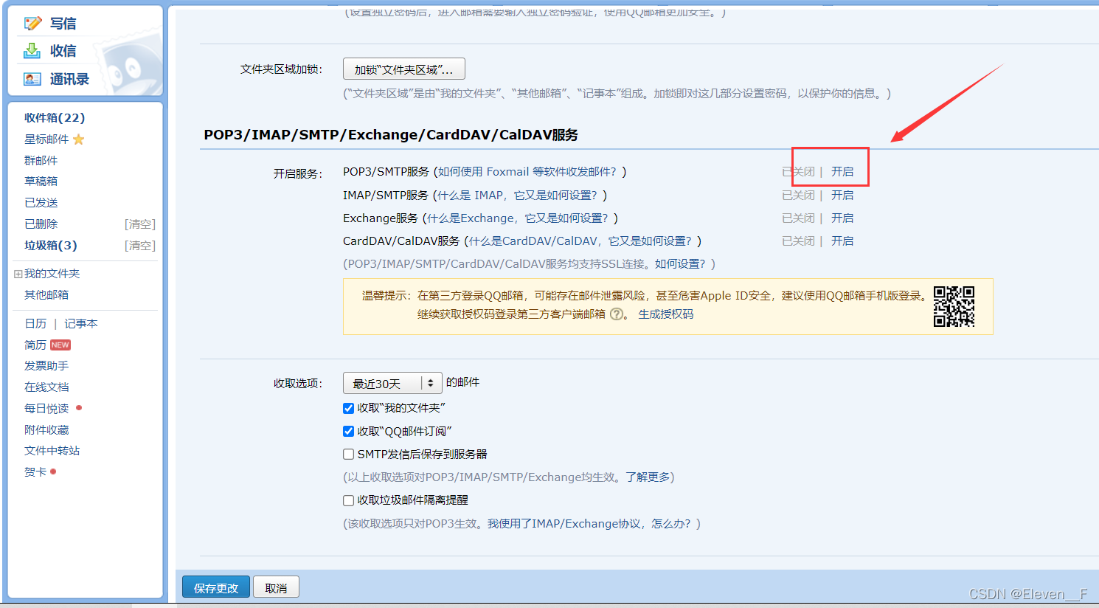The height and width of the screenshot is (608, 1099).
Task: Click 清空 next to 已删除
Action: coord(140,224)
